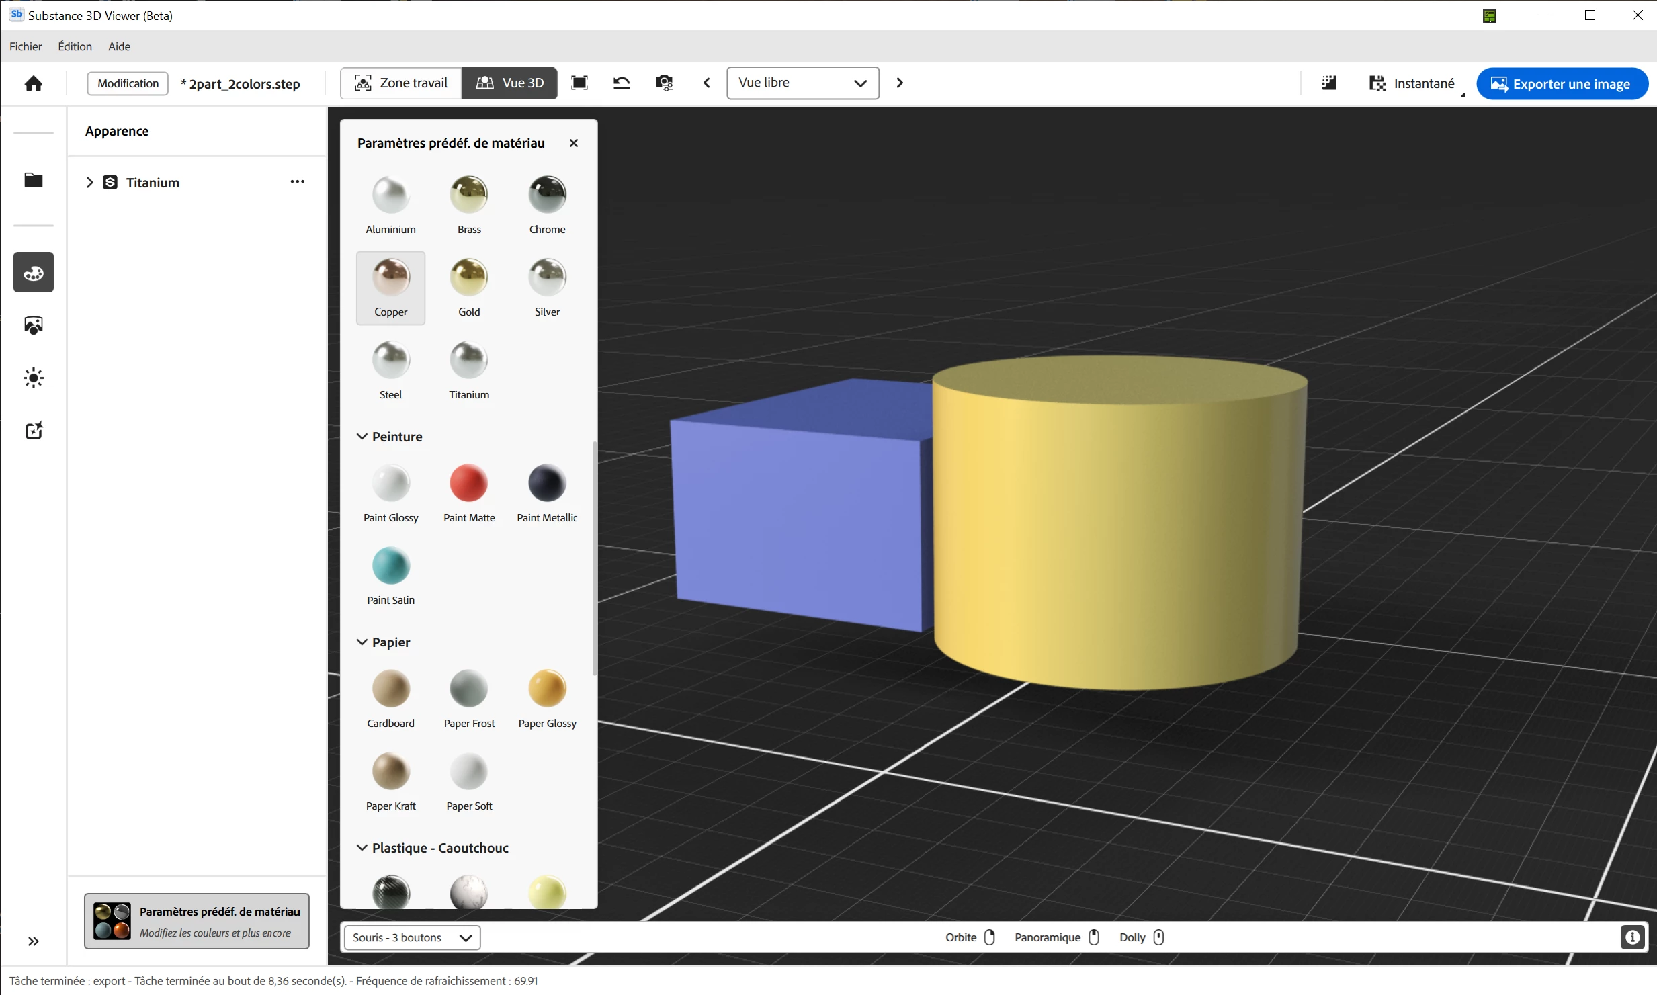Viewport: 1657px width, 995px height.
Task: Open the lighting sun sidebar icon
Action: [33, 378]
